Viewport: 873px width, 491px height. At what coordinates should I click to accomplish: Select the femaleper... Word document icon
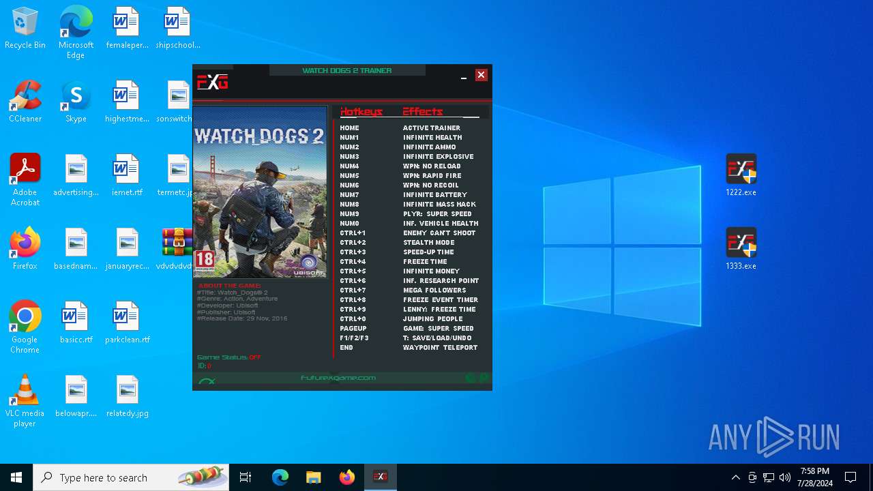point(127,29)
